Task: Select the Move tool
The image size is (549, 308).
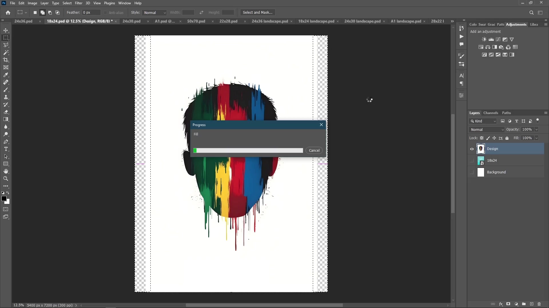Action: [x=6, y=30]
